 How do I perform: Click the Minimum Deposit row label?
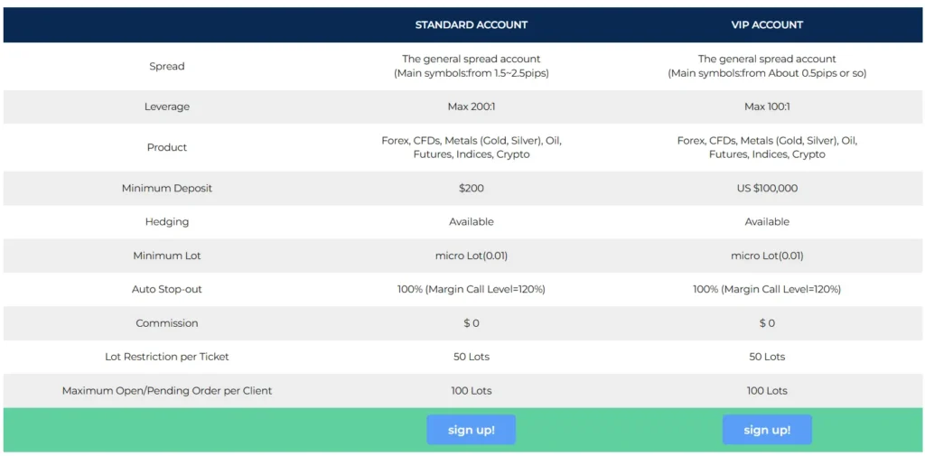coord(167,188)
